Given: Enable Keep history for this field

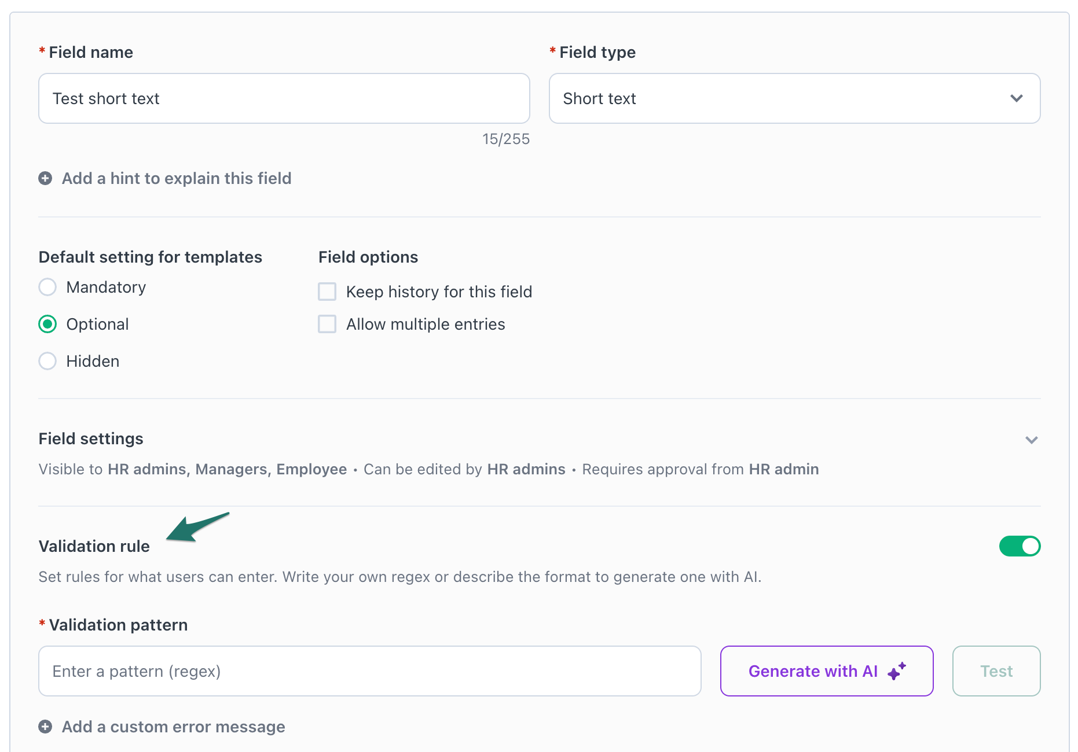Looking at the screenshot, I should [x=327, y=292].
